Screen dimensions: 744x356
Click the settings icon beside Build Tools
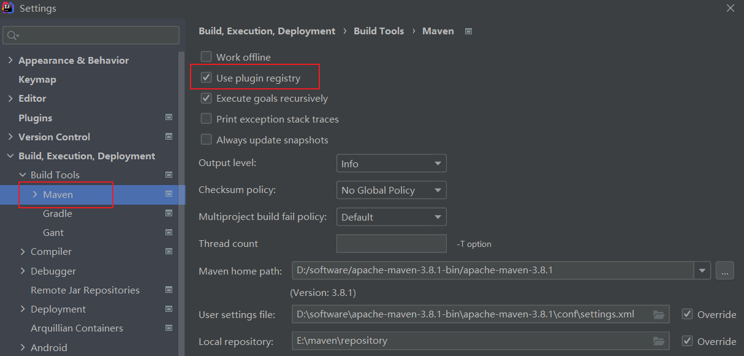click(169, 175)
